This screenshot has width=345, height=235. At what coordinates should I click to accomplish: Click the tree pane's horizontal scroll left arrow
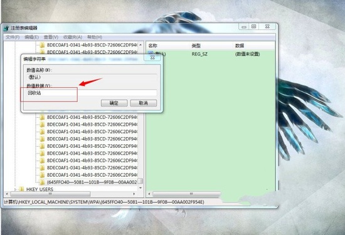[7, 194]
